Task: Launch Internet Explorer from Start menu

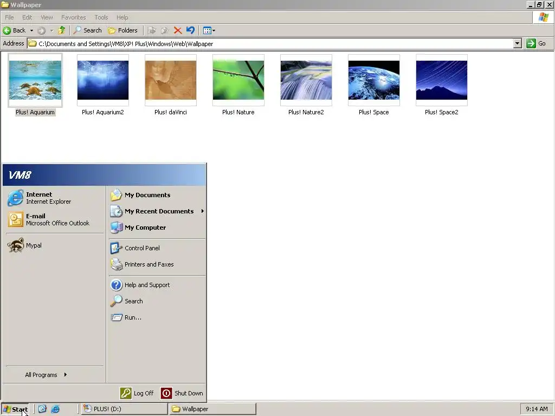Action: (55, 198)
